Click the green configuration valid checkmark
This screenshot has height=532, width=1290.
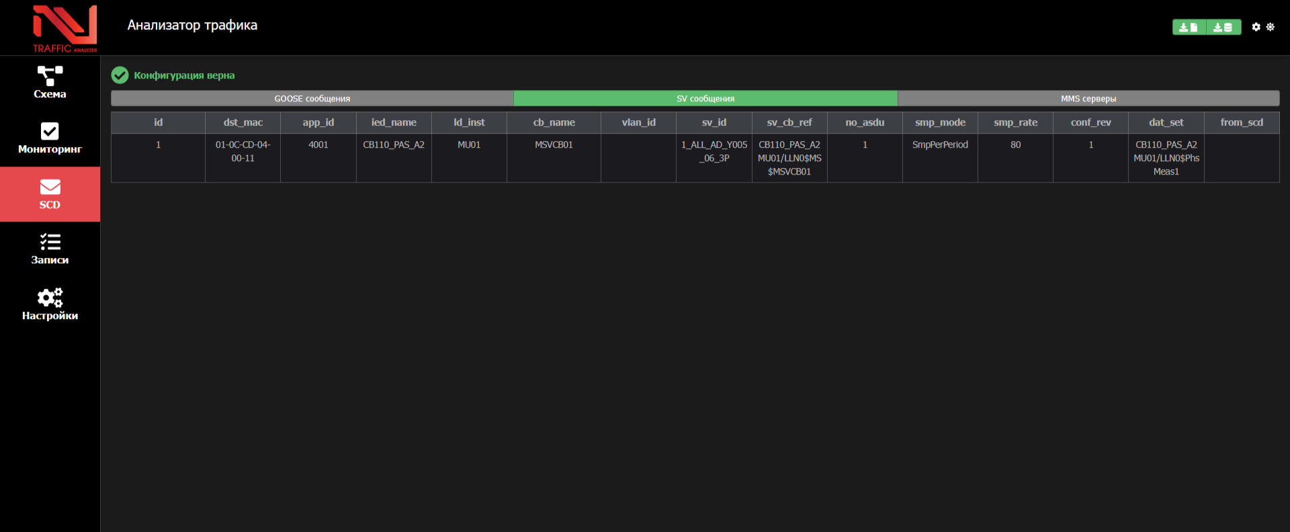point(120,75)
